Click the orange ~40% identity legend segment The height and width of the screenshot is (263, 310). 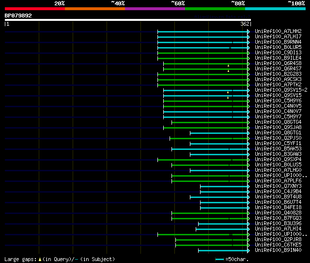coord(95,9)
